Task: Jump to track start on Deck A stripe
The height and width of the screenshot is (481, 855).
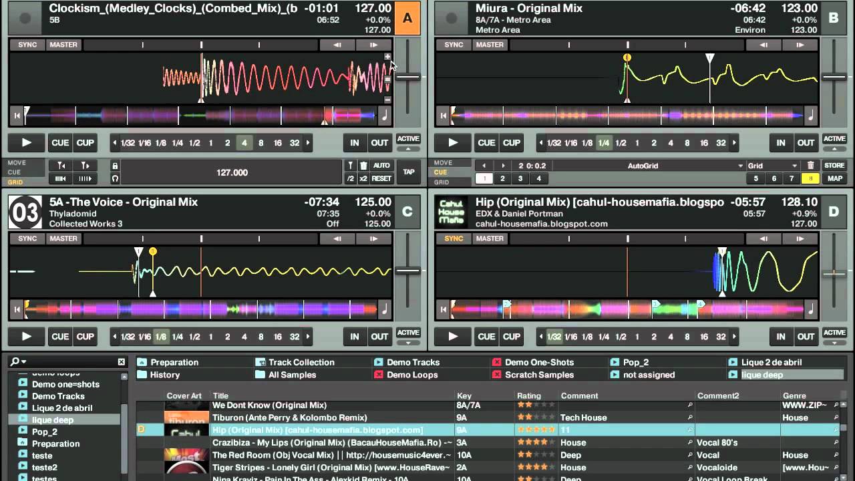Action: point(17,116)
